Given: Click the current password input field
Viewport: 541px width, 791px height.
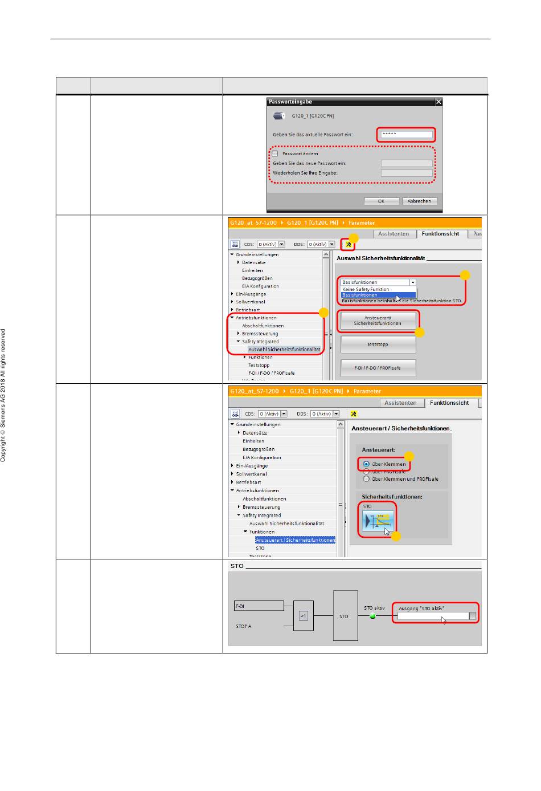Looking at the screenshot, I should [407, 135].
